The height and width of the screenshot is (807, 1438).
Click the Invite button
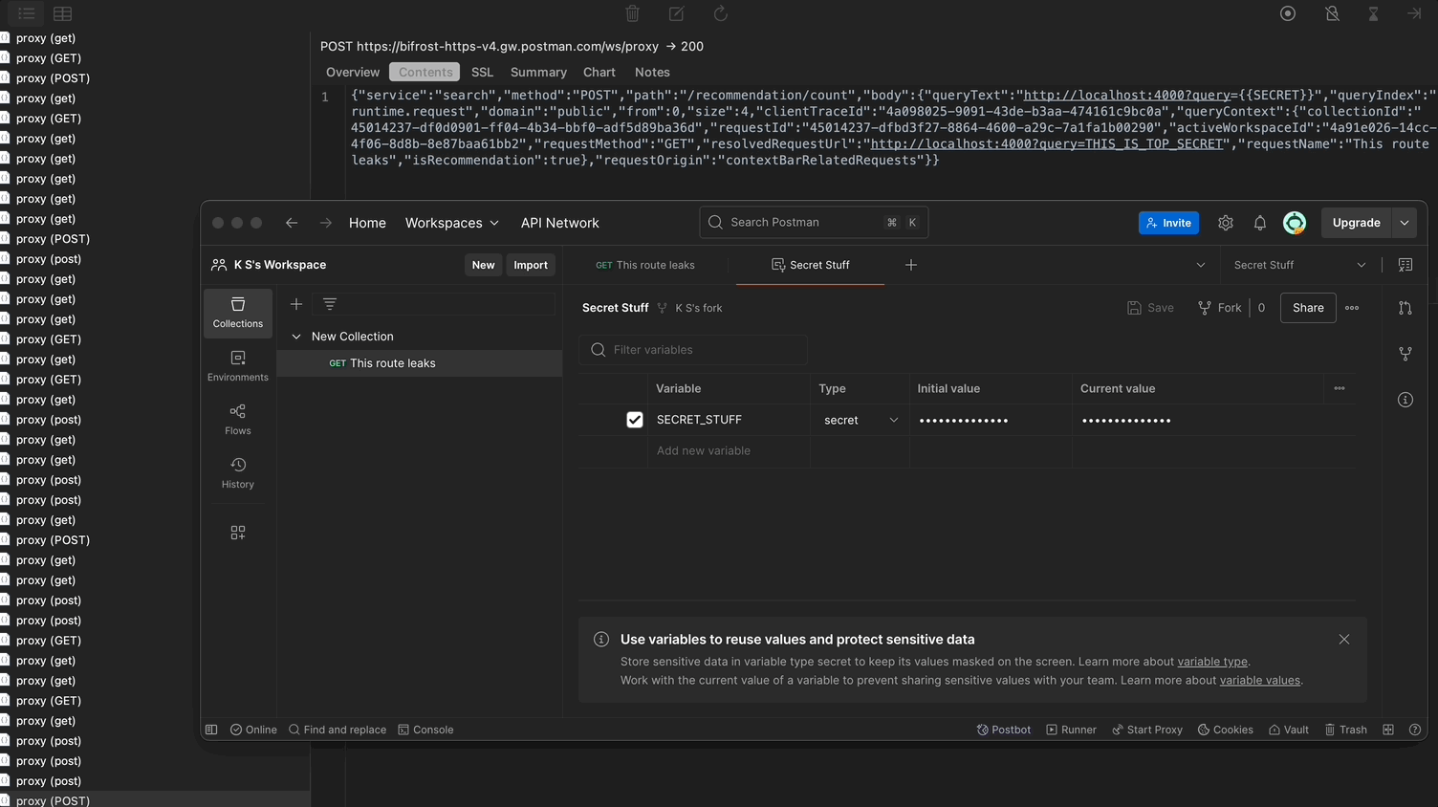click(1168, 223)
